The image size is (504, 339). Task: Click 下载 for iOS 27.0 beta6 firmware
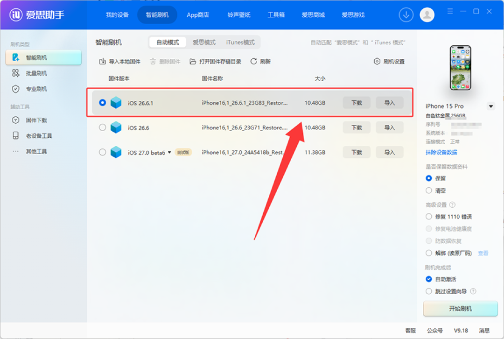point(357,152)
